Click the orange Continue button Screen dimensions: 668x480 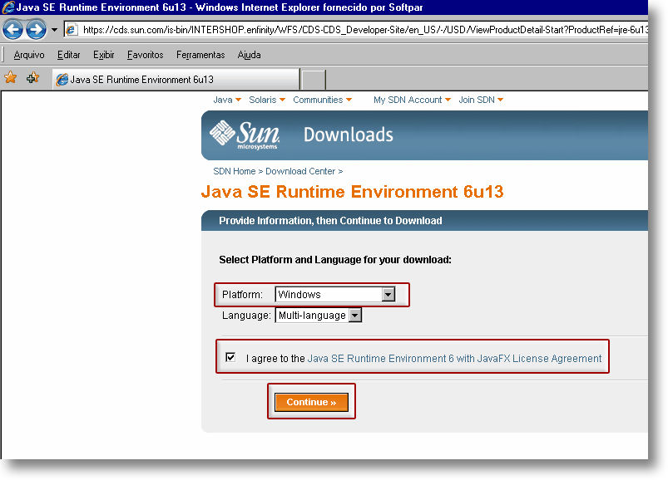coord(311,402)
